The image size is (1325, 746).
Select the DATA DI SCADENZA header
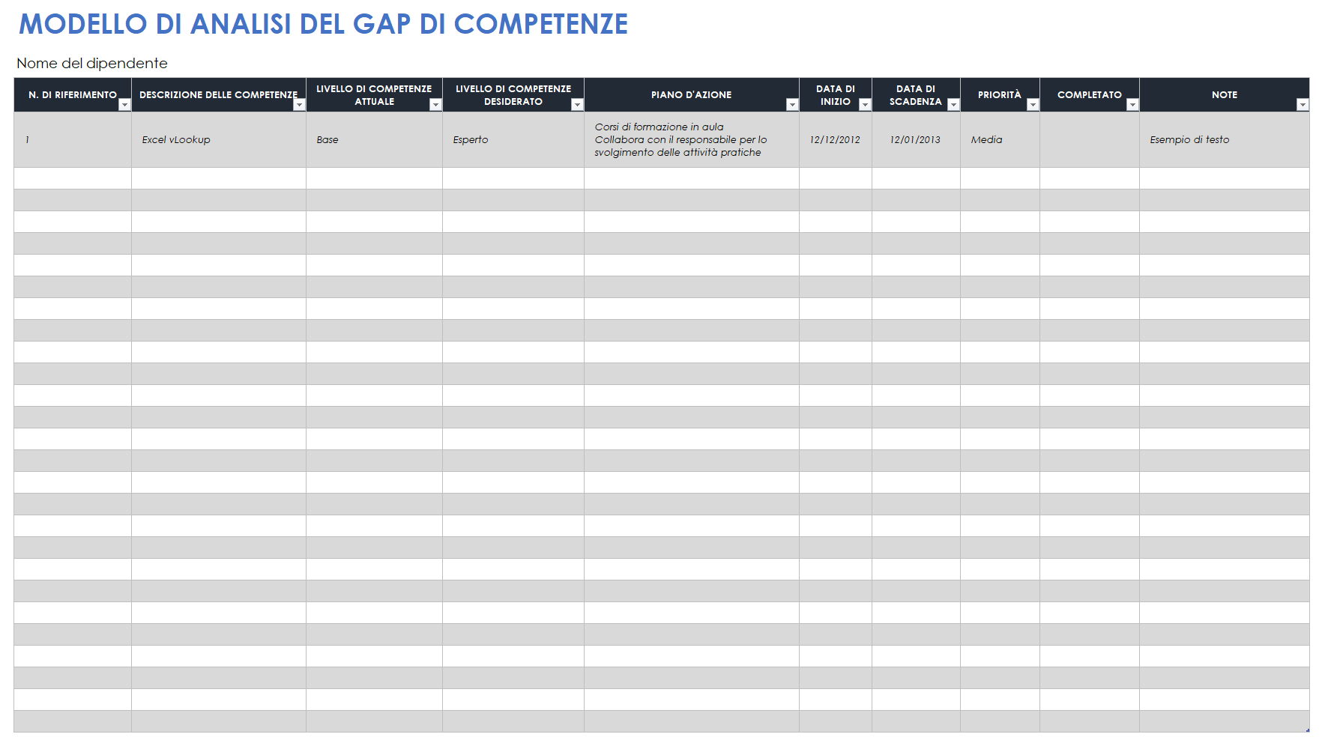tap(916, 95)
